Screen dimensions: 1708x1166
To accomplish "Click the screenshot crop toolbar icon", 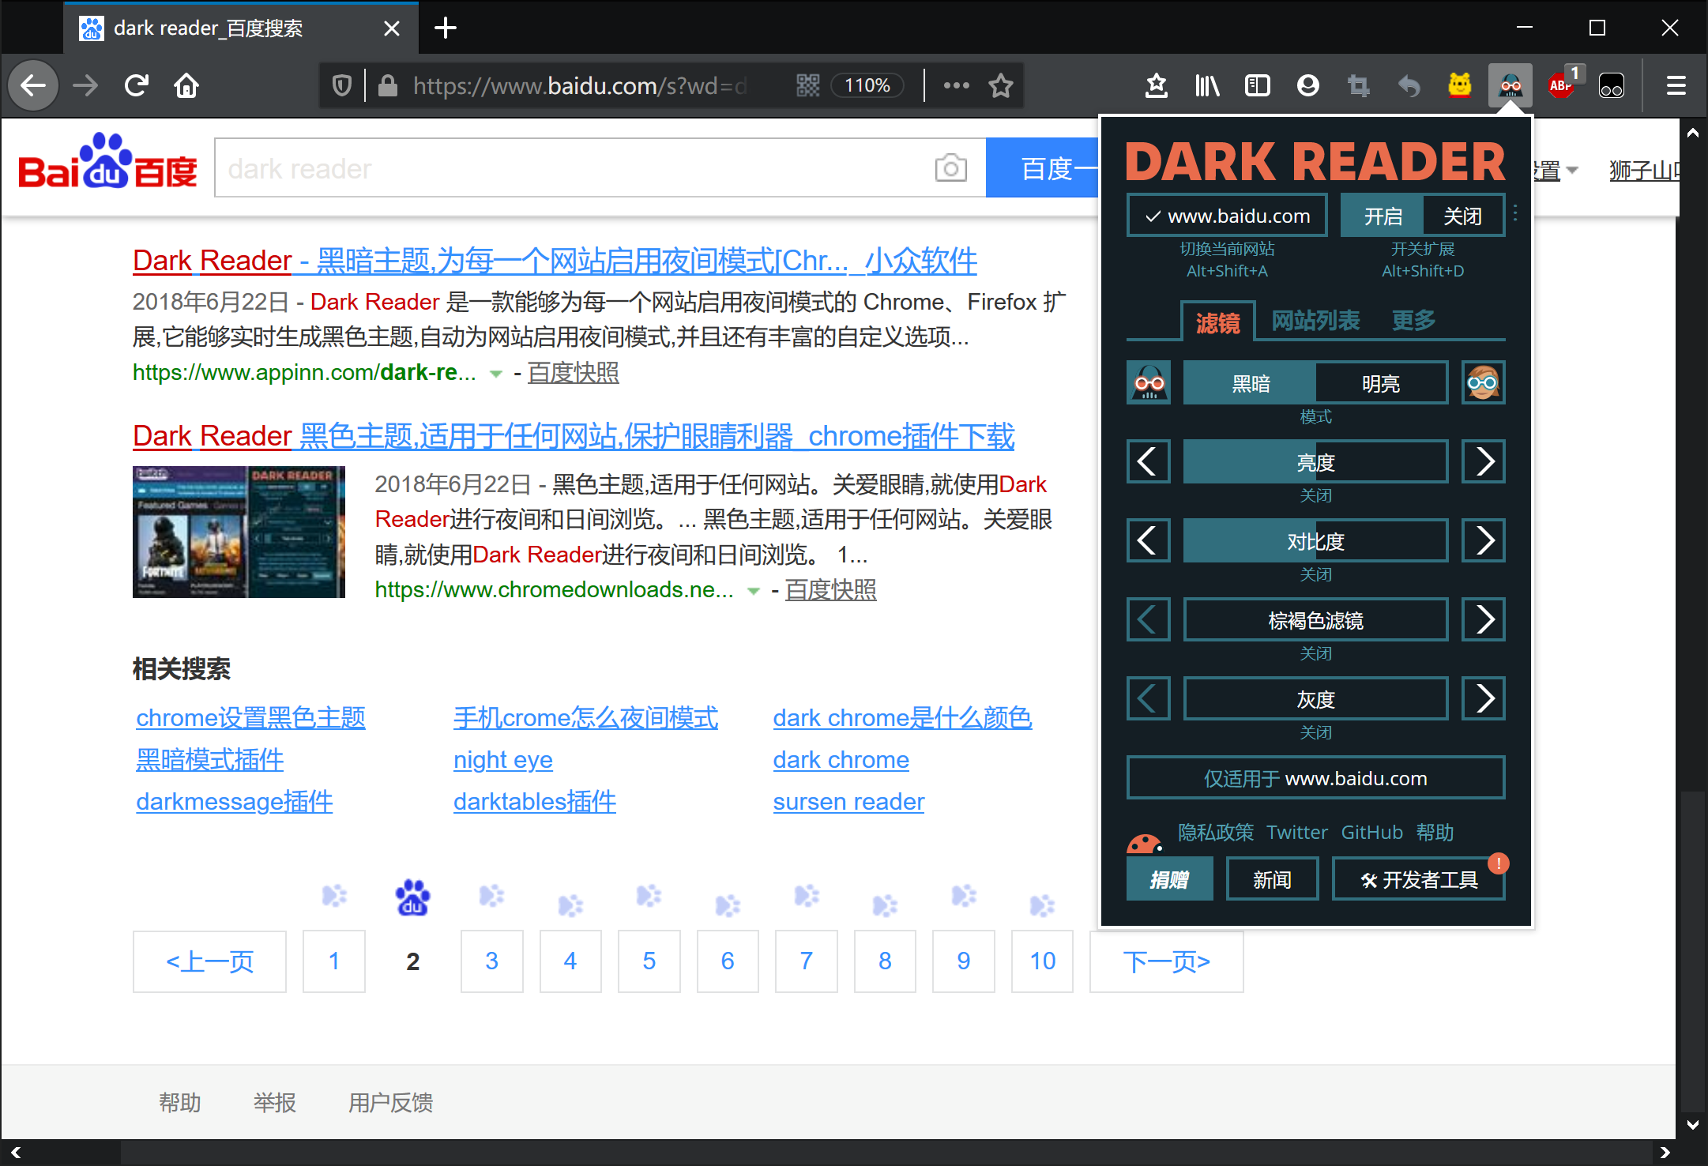I will click(1359, 85).
